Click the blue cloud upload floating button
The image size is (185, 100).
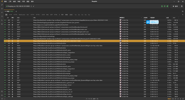click(153, 22)
